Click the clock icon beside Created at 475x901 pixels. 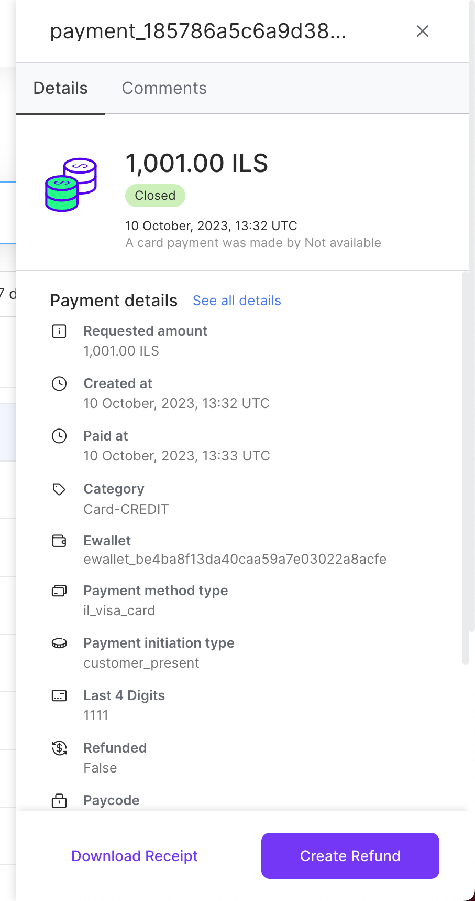59,384
